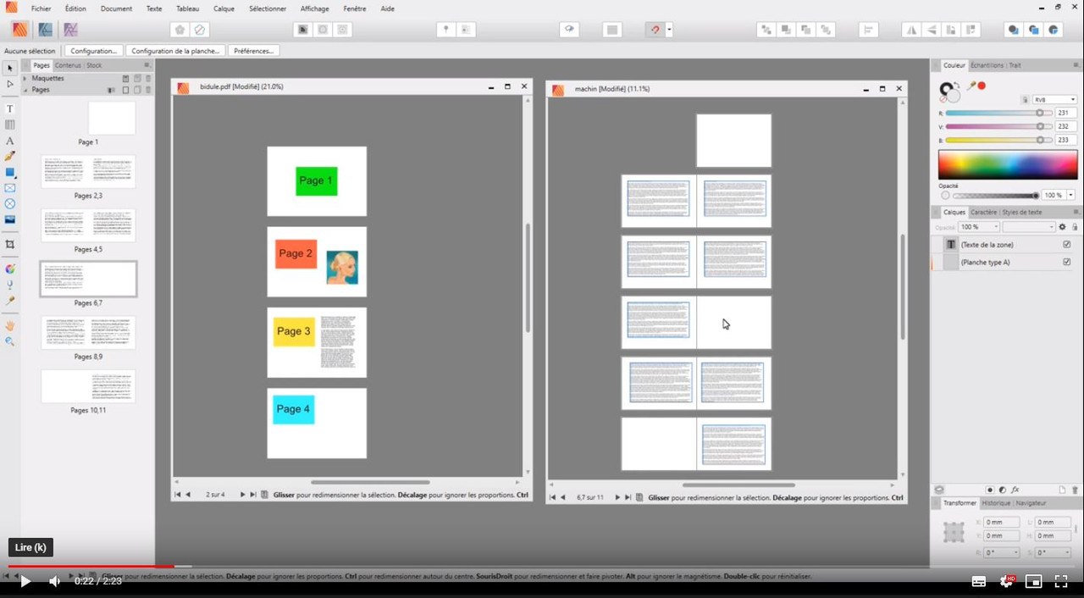Open the Affichage menu
The image size is (1084, 598).
point(314,8)
